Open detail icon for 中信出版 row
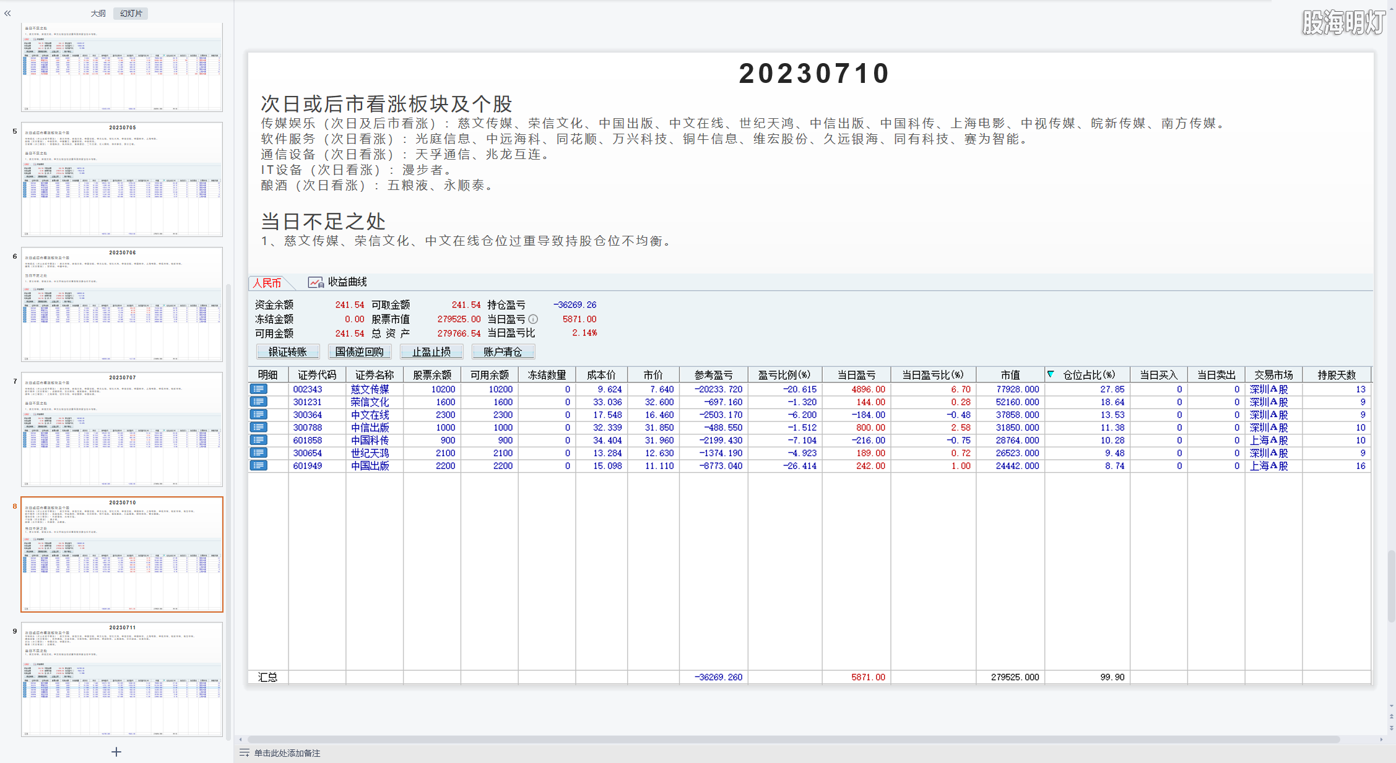The height and width of the screenshot is (763, 1396). [259, 428]
